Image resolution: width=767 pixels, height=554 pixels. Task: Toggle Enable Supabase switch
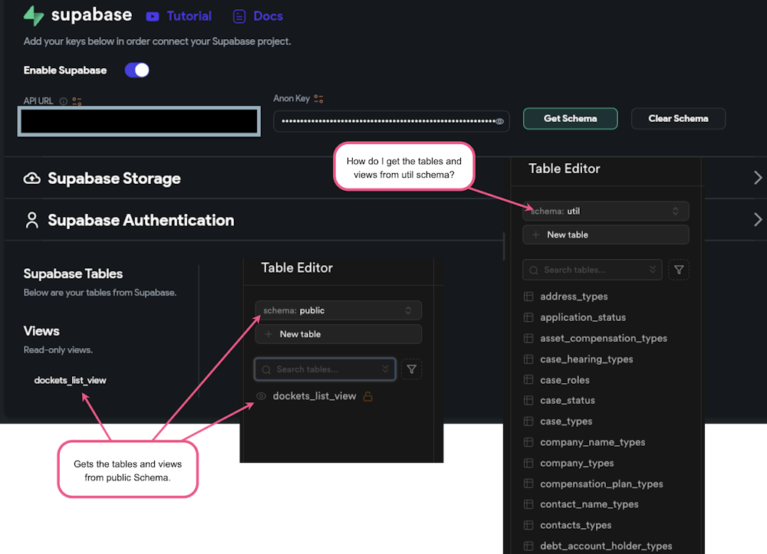point(136,70)
